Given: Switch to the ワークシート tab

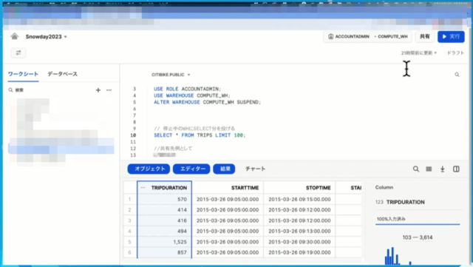Looking at the screenshot, I should point(23,74).
